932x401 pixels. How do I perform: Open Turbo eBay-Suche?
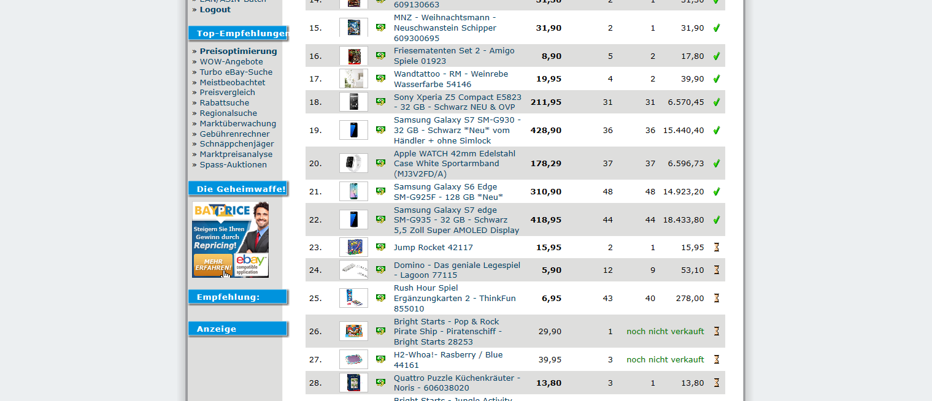pos(236,72)
